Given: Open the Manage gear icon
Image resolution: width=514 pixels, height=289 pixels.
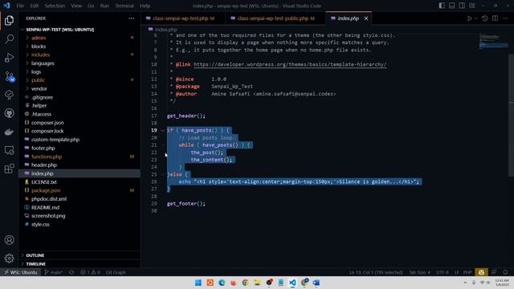Looking at the screenshot, I should [9, 258].
